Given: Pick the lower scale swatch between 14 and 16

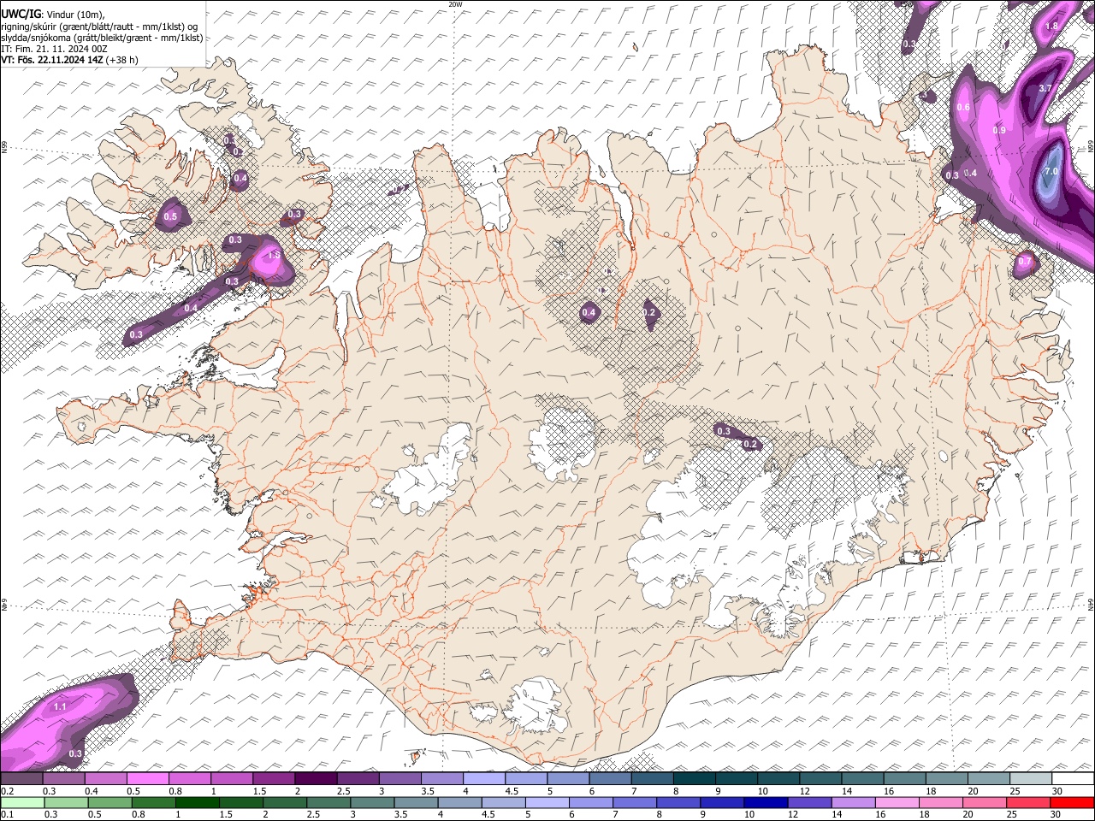Looking at the screenshot, I should [x=853, y=802].
